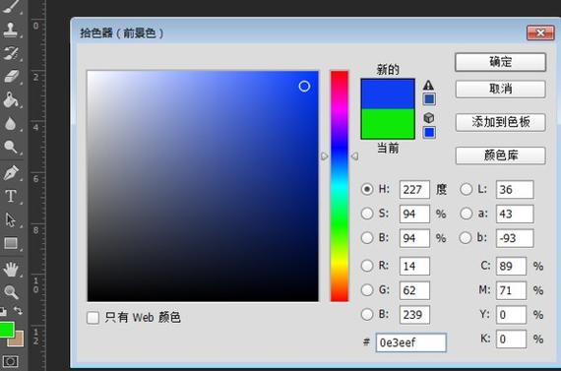Swap foreground and background colors
The width and height of the screenshot is (561, 371).
(18, 311)
